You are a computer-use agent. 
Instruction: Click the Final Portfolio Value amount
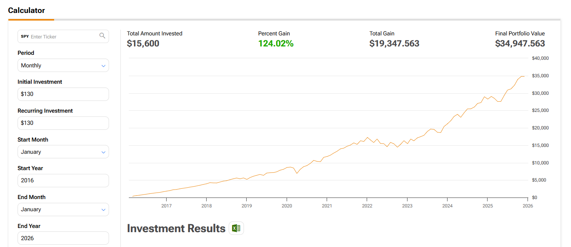point(520,44)
